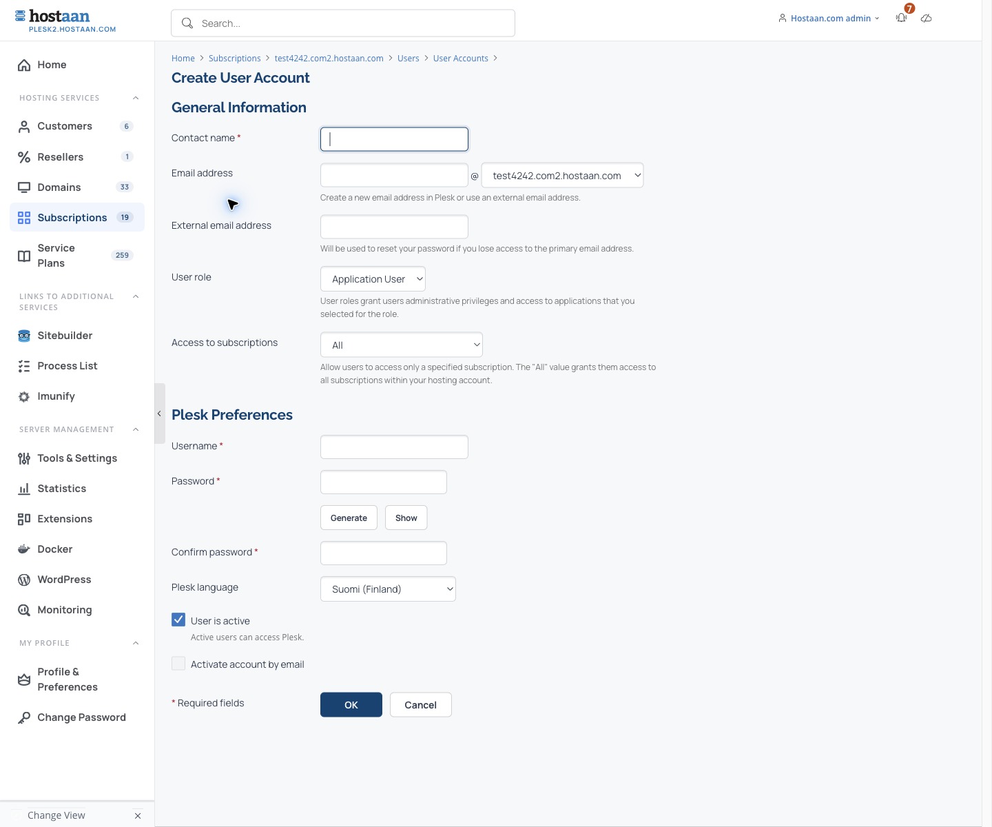Click Subscriptions in the breadcrumb
Screen dimensions: 992x827
click(234, 59)
